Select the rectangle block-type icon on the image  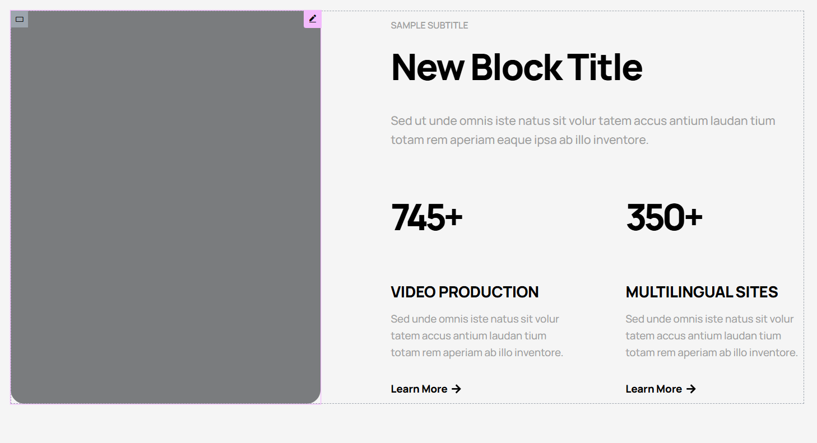pyautogui.click(x=20, y=19)
